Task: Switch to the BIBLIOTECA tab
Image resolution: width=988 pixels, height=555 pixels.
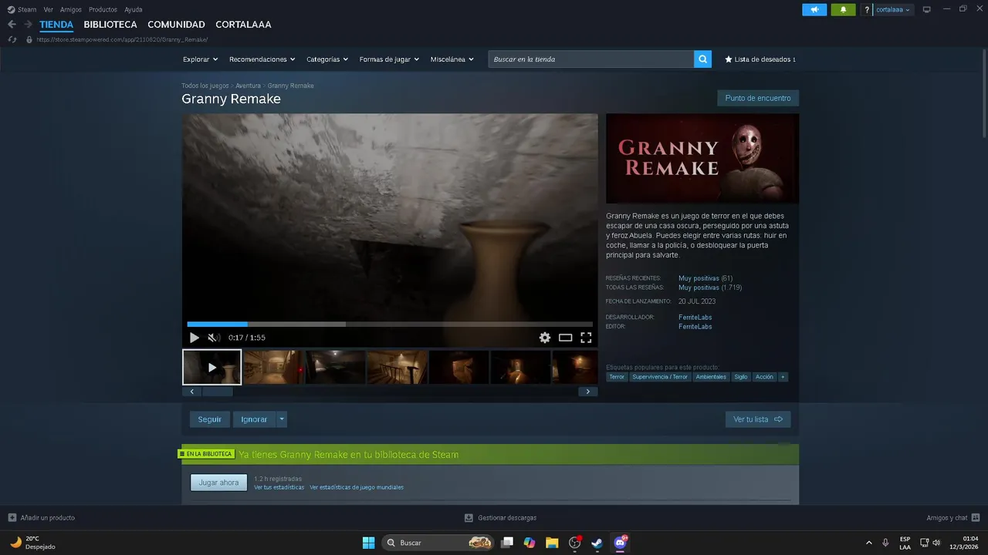Action: [110, 25]
